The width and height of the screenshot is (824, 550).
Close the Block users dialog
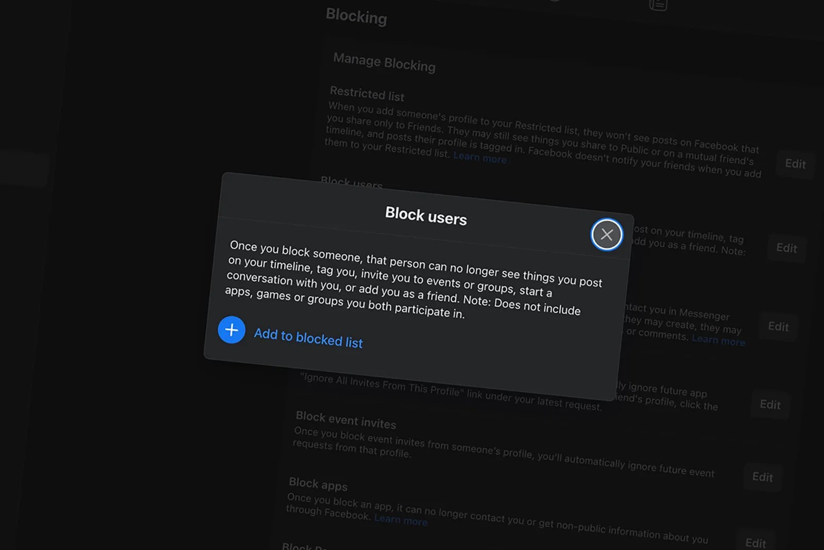(x=607, y=235)
